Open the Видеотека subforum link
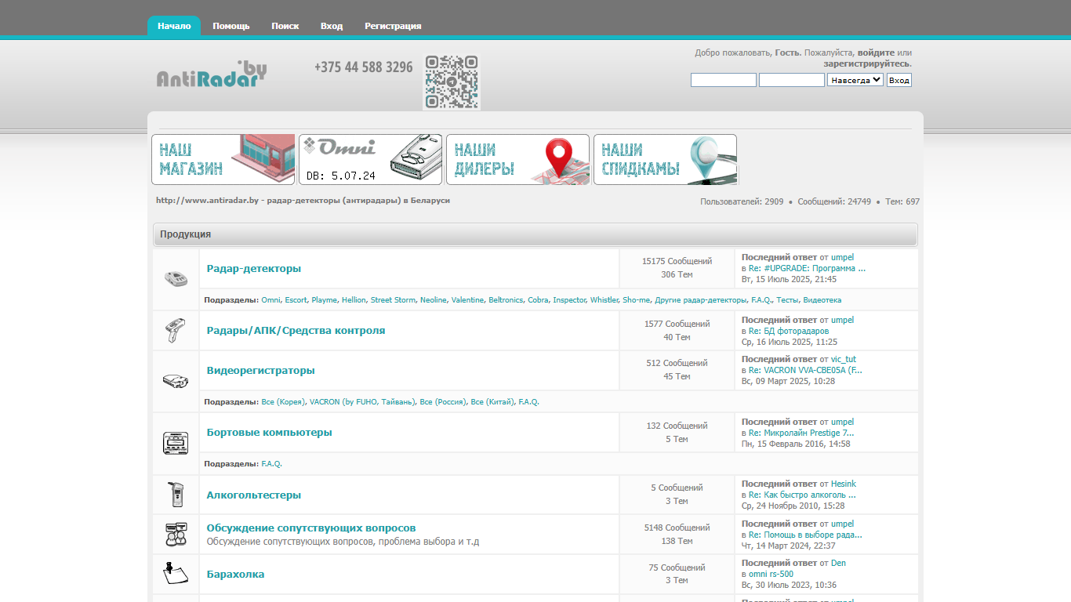Viewport: 1071px width, 602px height. pos(822,300)
